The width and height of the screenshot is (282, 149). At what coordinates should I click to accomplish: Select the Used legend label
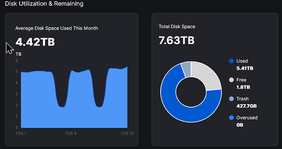[x=242, y=61]
